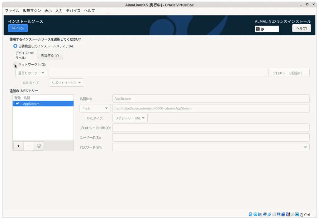Click the USB device status bar icon
The width and height of the screenshot is (319, 220).
pos(269,214)
